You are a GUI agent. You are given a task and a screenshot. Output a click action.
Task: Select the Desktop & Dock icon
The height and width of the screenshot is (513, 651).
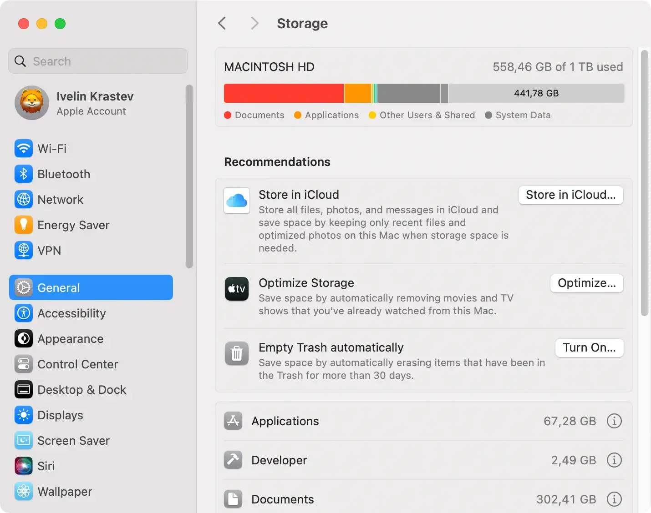tap(24, 389)
